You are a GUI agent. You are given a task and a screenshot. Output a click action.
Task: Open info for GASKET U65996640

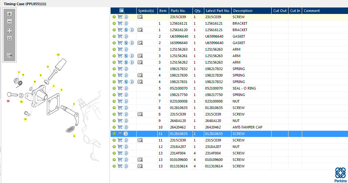[126, 36]
